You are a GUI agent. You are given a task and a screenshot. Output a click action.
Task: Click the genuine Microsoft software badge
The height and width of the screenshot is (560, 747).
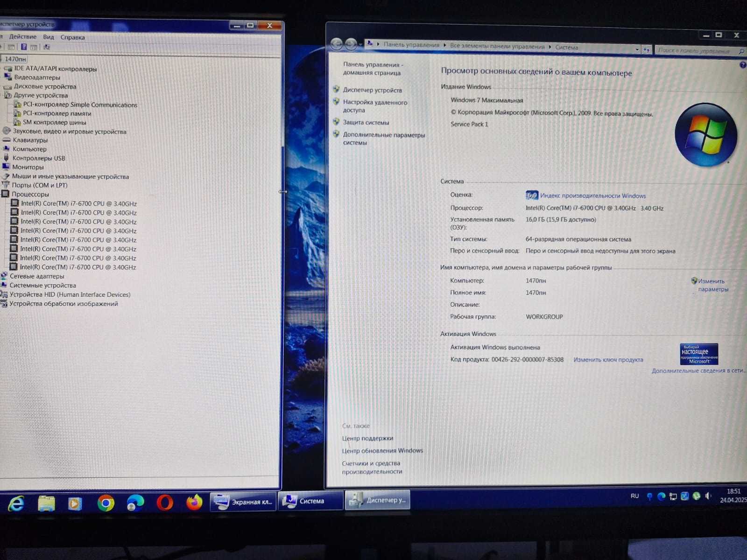coord(699,354)
